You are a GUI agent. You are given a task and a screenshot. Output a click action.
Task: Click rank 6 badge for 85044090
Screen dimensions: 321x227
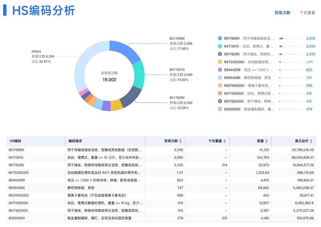tap(220, 78)
